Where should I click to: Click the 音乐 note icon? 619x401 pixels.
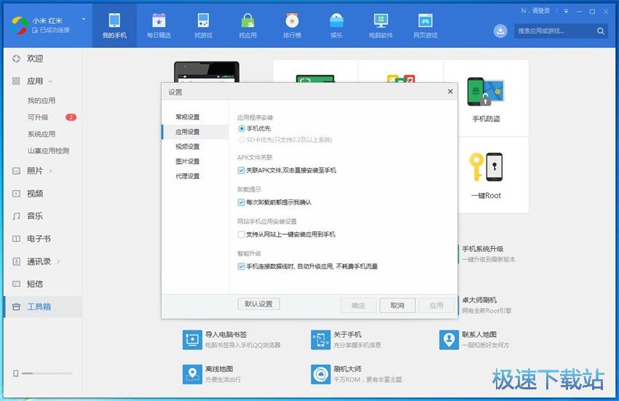pyautogui.click(x=16, y=216)
